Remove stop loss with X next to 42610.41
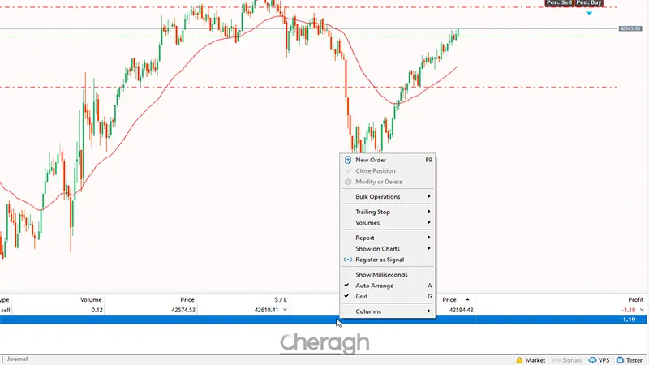This screenshot has width=649, height=365. pyautogui.click(x=285, y=310)
